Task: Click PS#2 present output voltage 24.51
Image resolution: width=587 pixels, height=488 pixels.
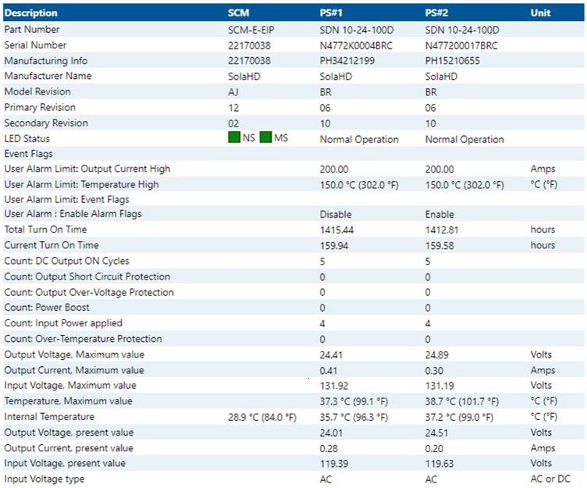Action: 436,433
